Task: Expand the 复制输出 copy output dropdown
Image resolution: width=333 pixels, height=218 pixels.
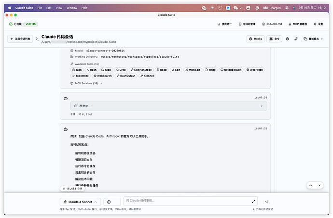Action: 313,39
